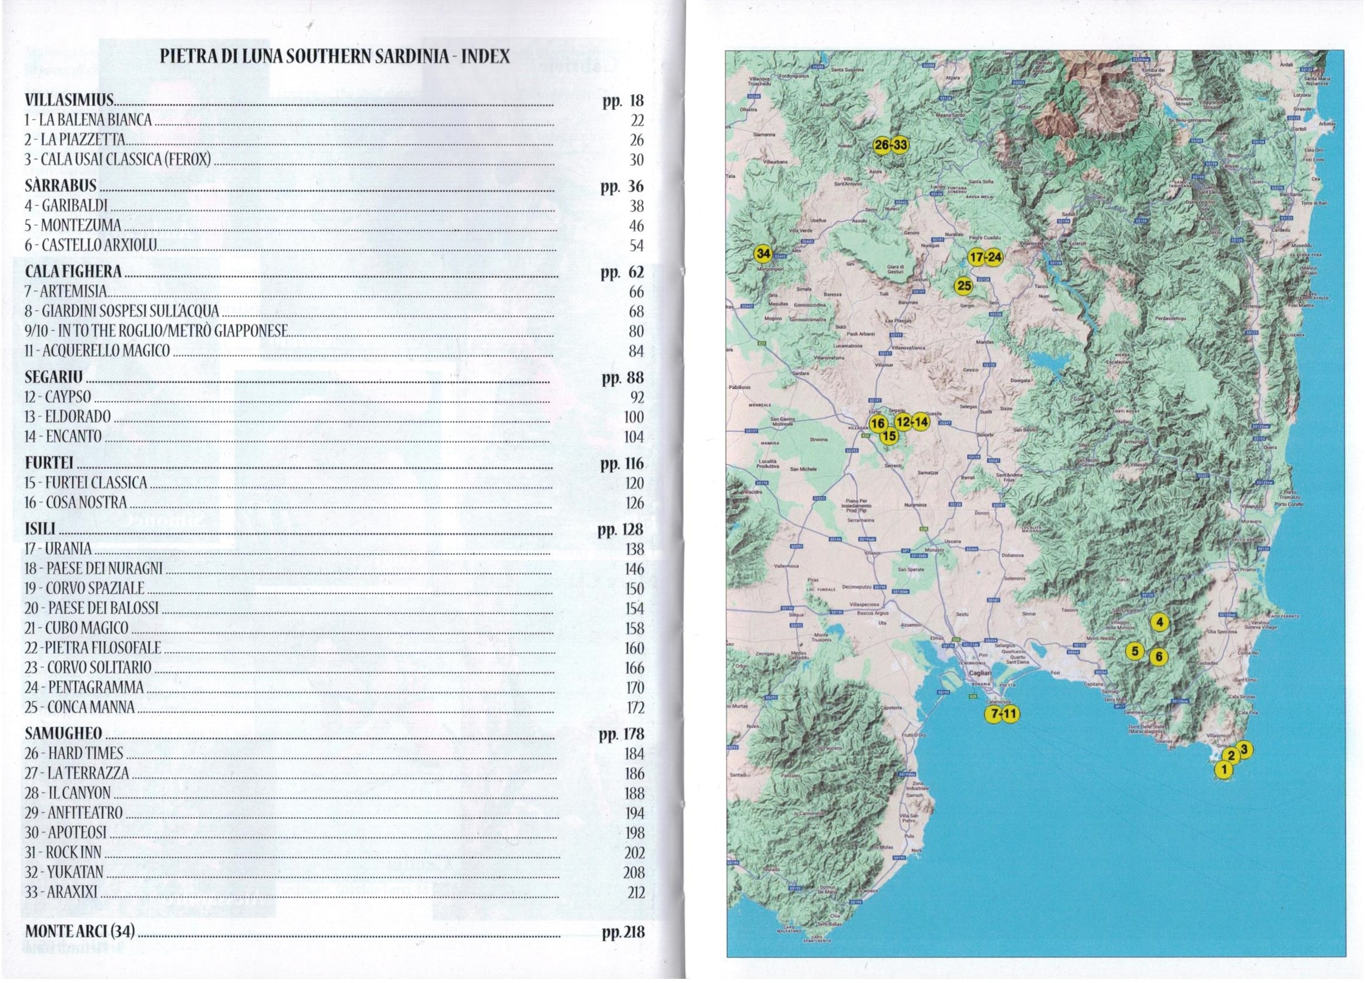1365x983 pixels.
Task: Click the combined map marker 26-33
Action: (891, 145)
